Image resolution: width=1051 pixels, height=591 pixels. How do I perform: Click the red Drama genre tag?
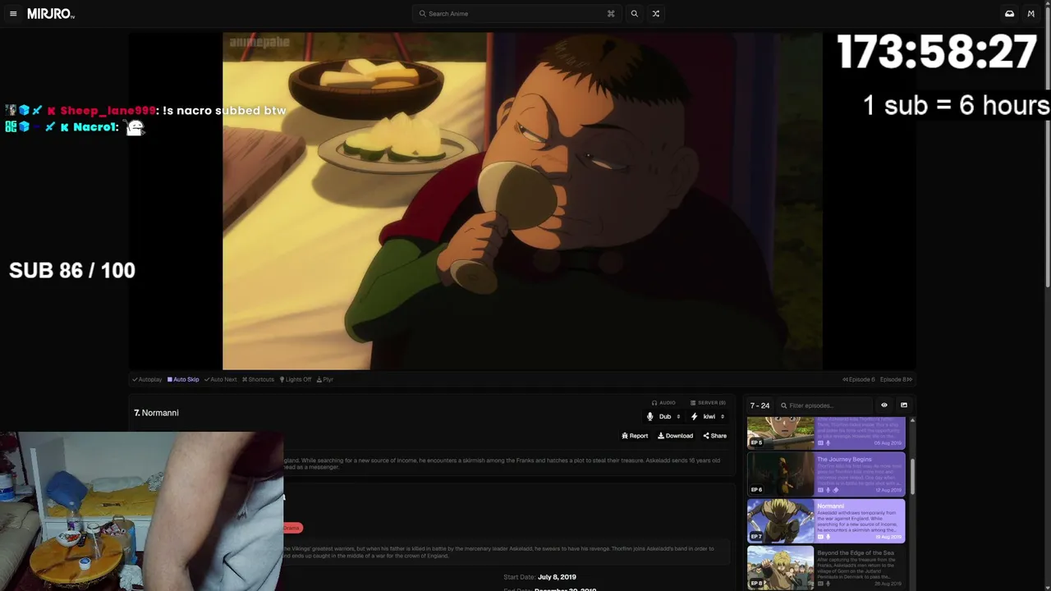click(x=292, y=528)
